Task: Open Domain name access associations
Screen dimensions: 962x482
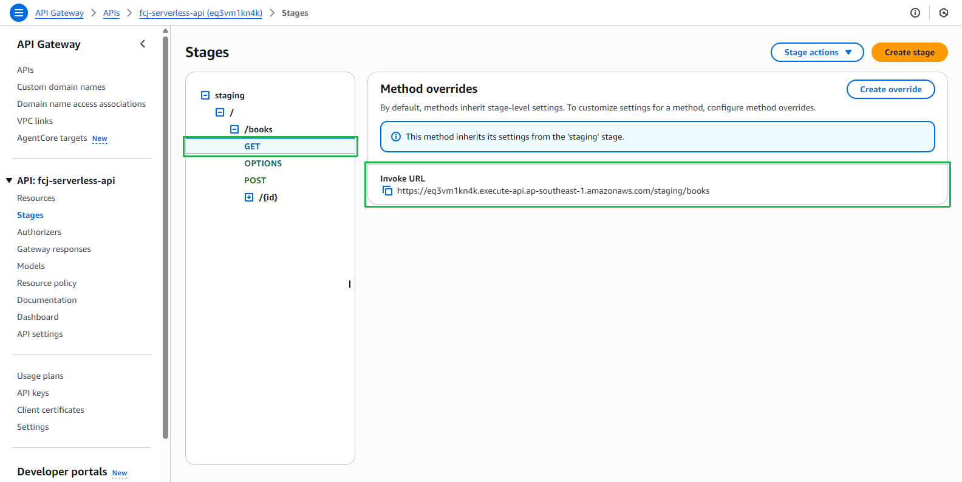Action: tap(81, 104)
